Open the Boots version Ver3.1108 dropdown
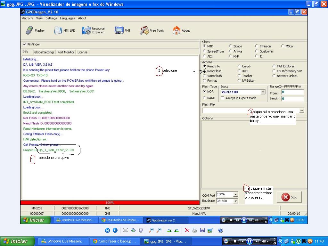The width and height of the screenshot is (328, 246). pos(263,92)
